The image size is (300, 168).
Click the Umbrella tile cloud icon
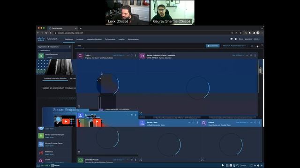80,160
